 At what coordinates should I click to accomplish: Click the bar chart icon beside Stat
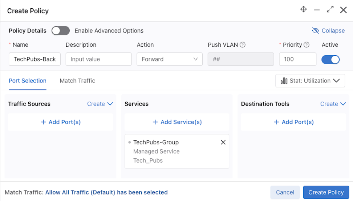[284, 81]
